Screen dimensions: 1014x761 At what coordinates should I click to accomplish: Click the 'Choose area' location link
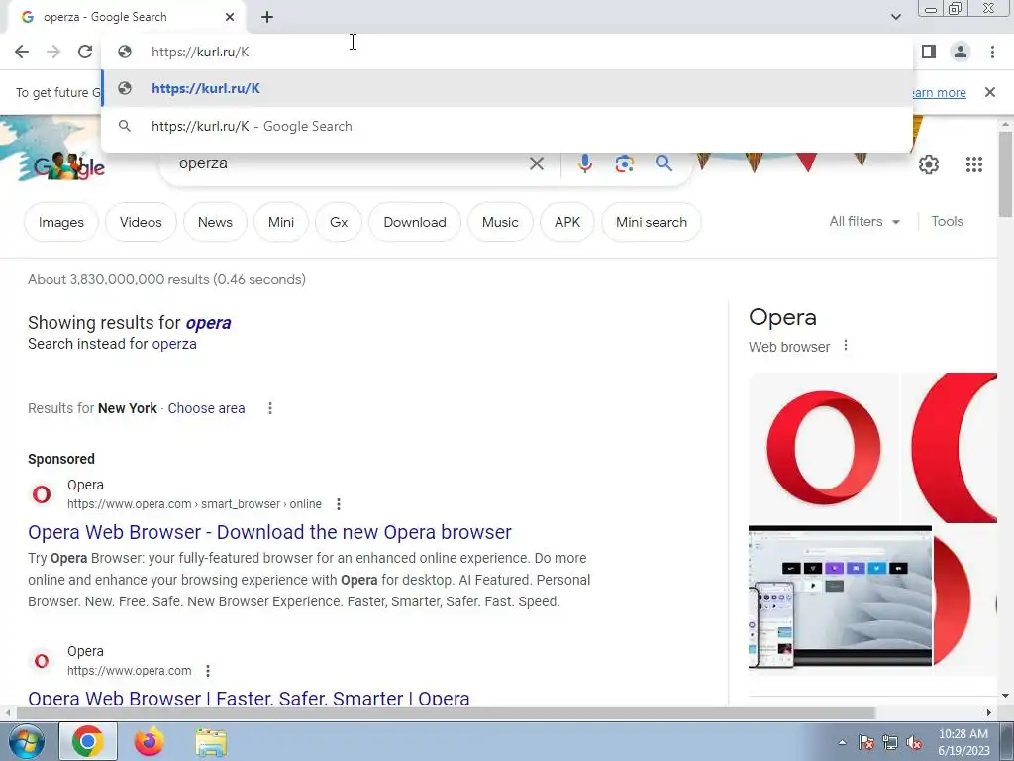click(206, 408)
